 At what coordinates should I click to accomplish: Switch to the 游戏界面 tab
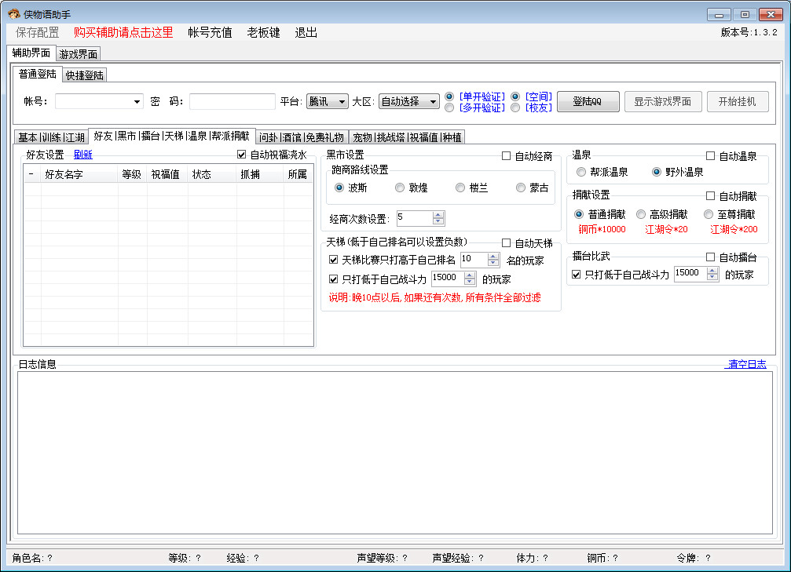79,53
